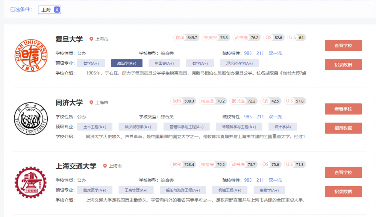Viewport: 376px width, 217px height.
Task: Click the 上海交通大学 introduction text
Action: point(196,200)
